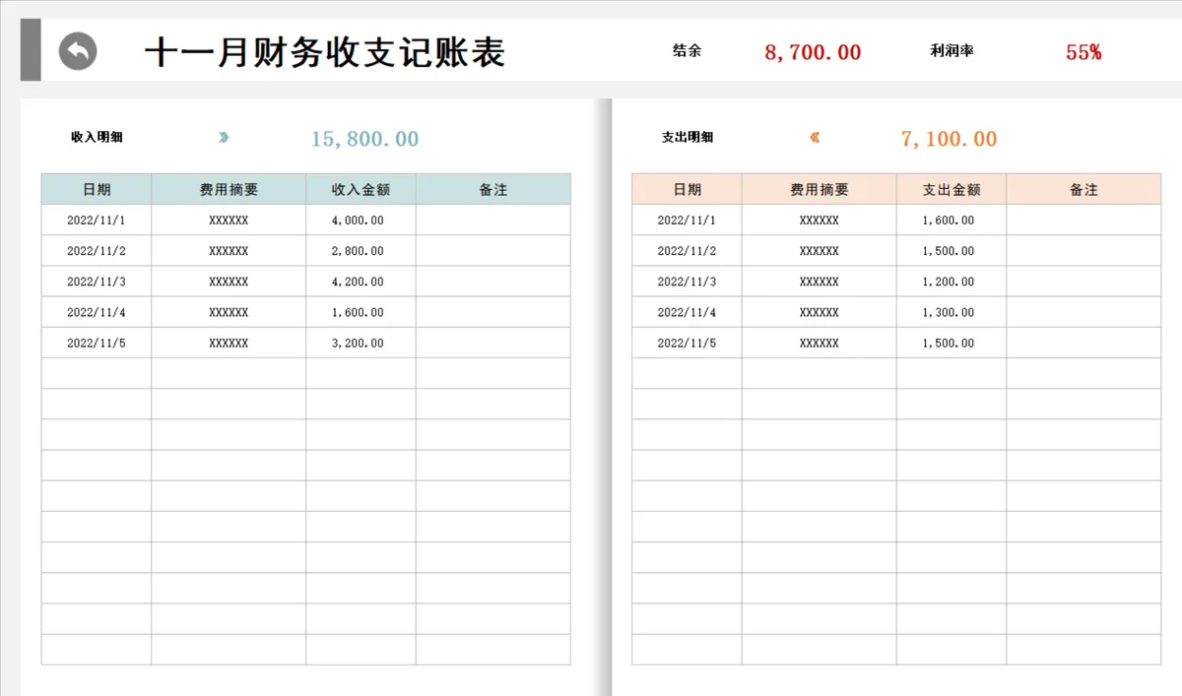Click the 备注 header in the income table
The image size is (1182, 696).
(492, 189)
